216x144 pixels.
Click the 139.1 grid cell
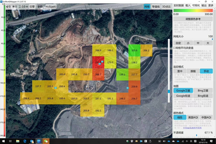pos(122,74)
